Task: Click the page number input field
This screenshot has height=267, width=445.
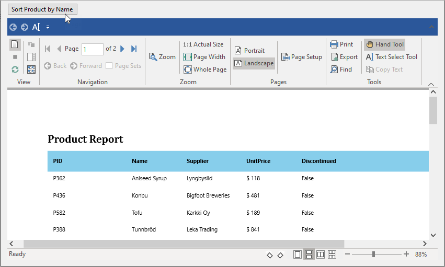Action: point(92,49)
